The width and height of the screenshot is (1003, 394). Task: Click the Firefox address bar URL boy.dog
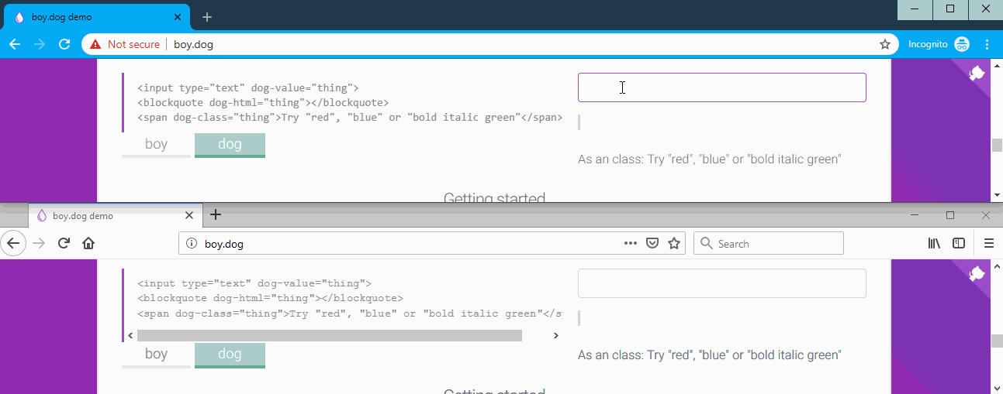pyautogui.click(x=223, y=244)
